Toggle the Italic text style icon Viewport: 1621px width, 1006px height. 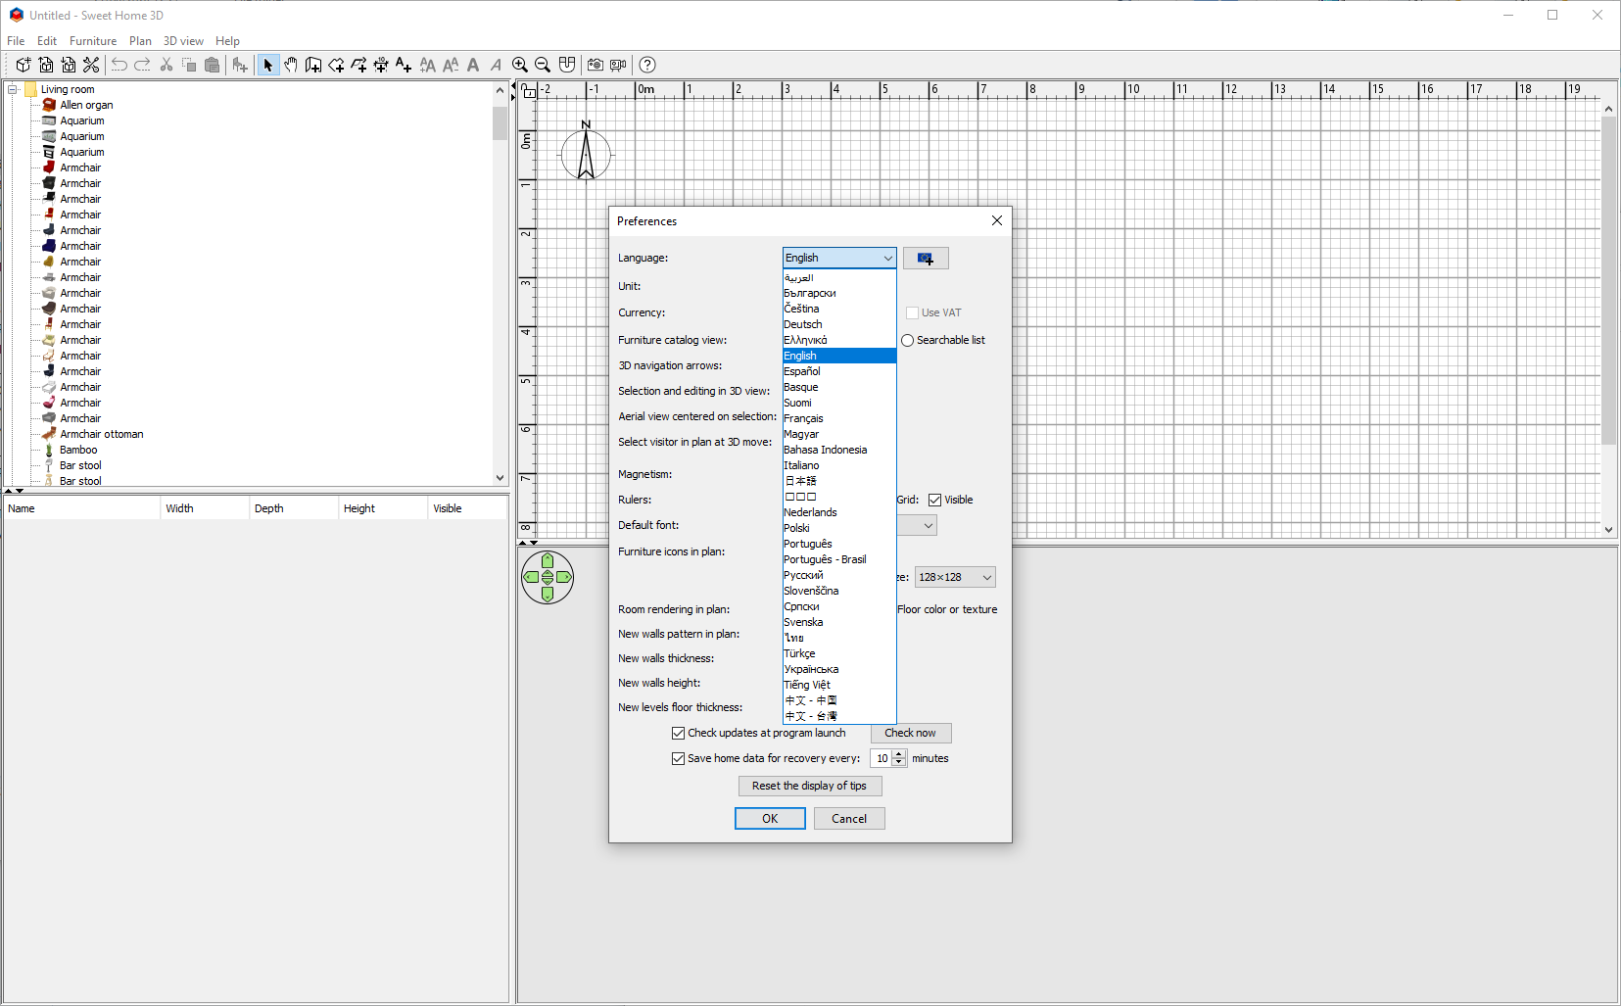(496, 65)
